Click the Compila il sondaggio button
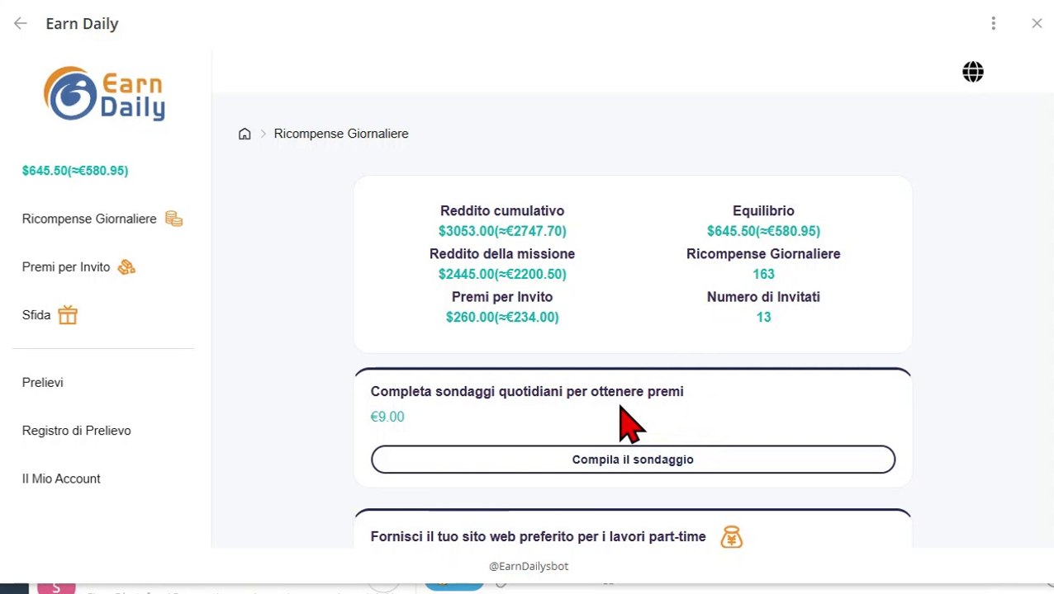Screen dimensions: 1054x594 pos(633,460)
